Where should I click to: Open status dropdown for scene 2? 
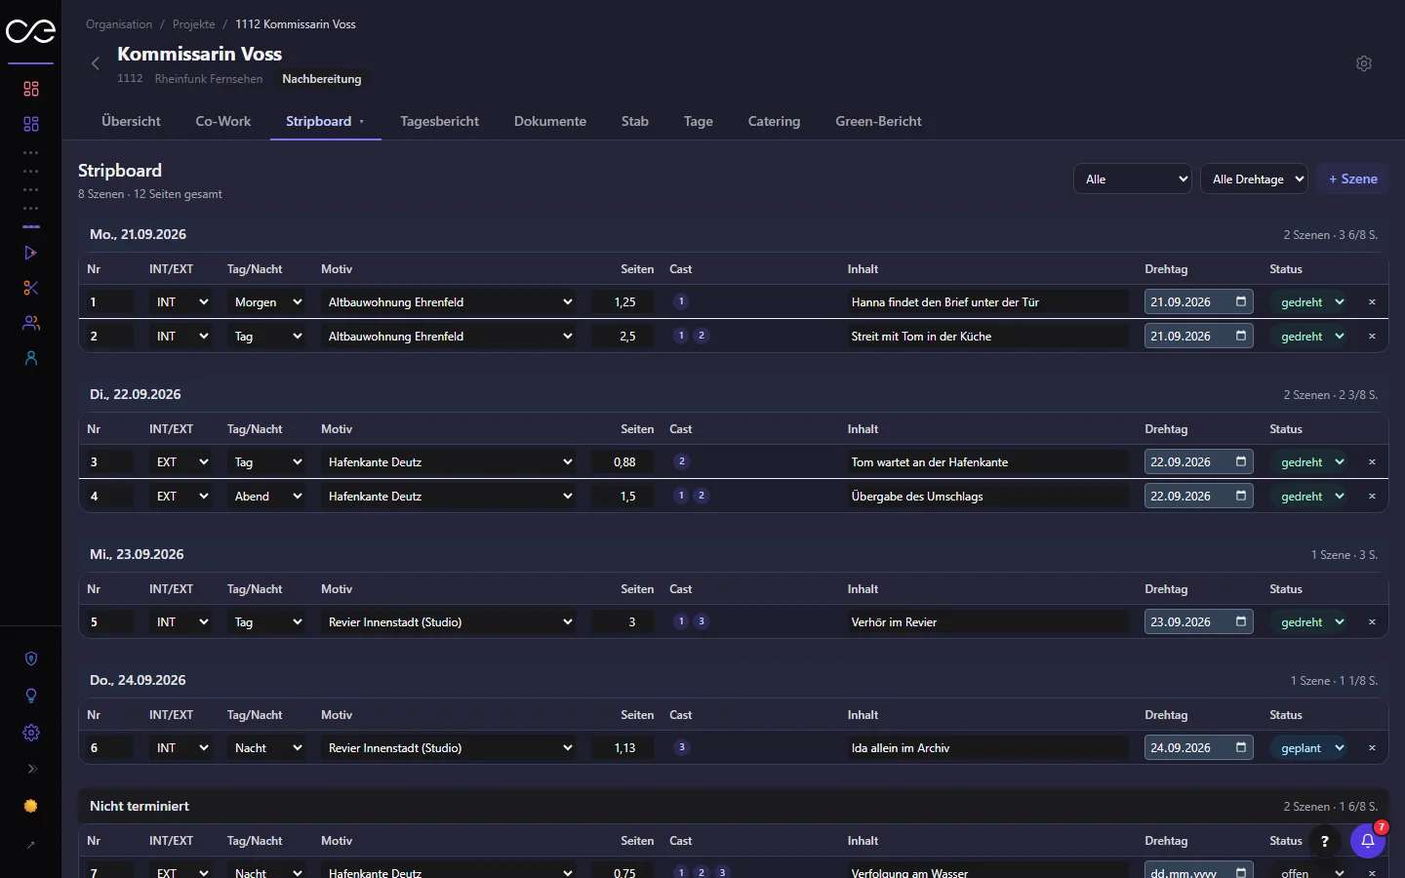click(x=1309, y=337)
